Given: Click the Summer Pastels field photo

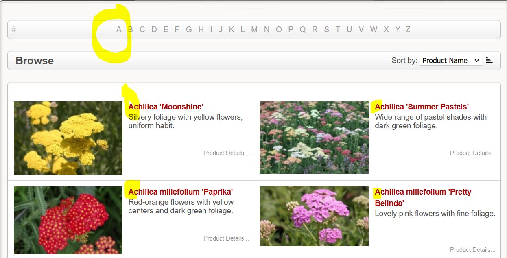Looking at the screenshot, I should 314,138.
